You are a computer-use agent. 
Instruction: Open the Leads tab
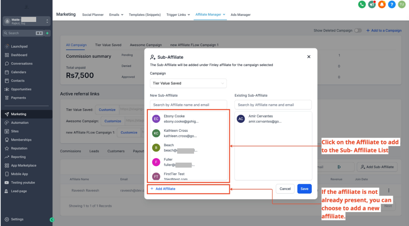94,151
